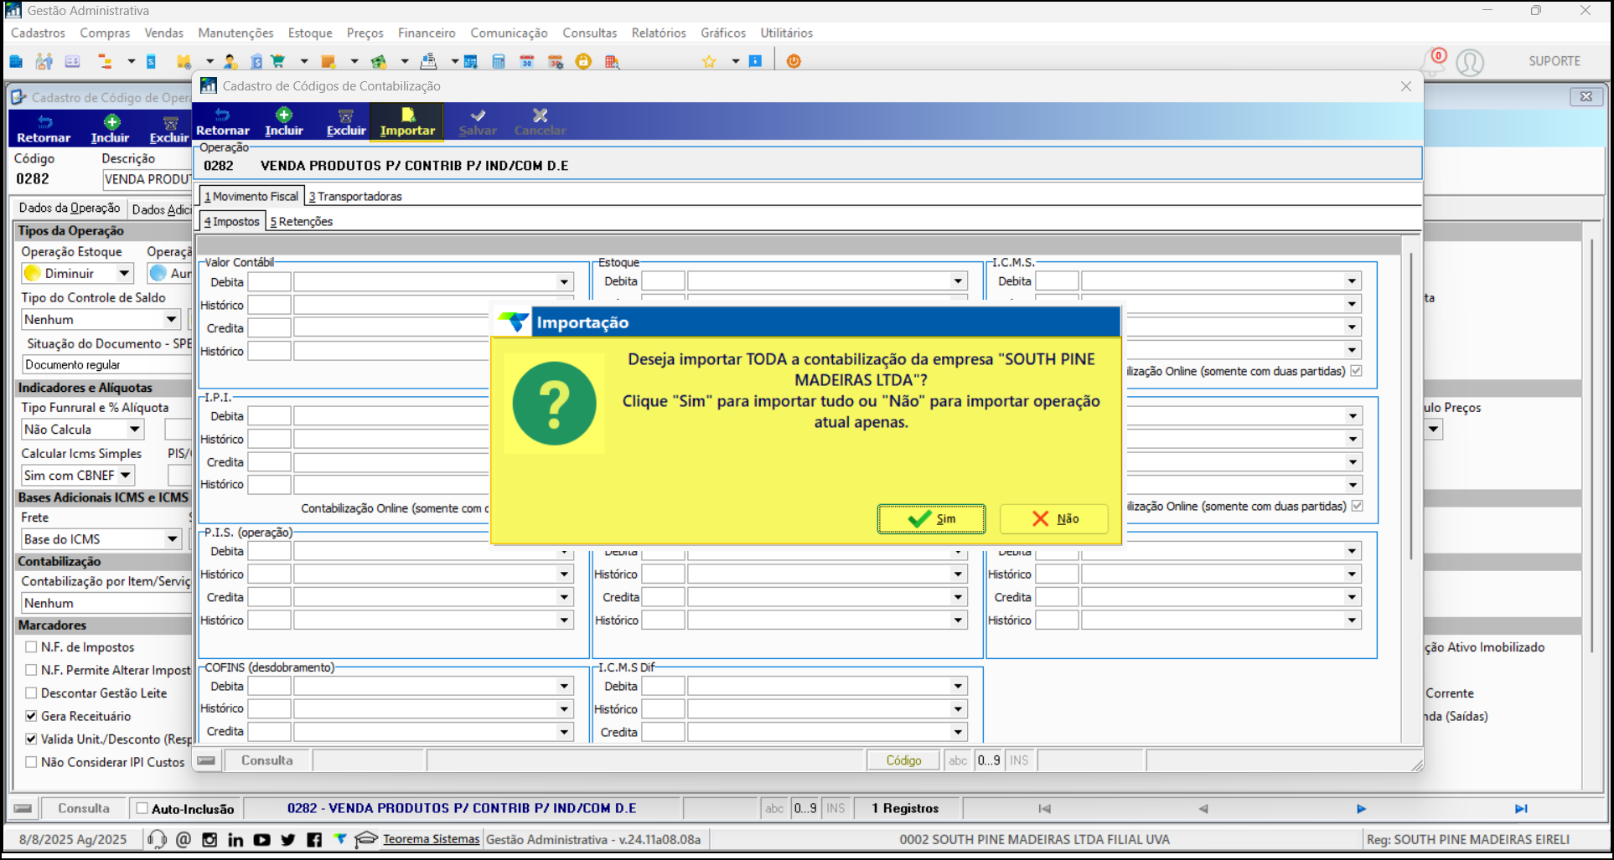Toggle N.F. Permite Alterar Impost checkbox

click(31, 670)
